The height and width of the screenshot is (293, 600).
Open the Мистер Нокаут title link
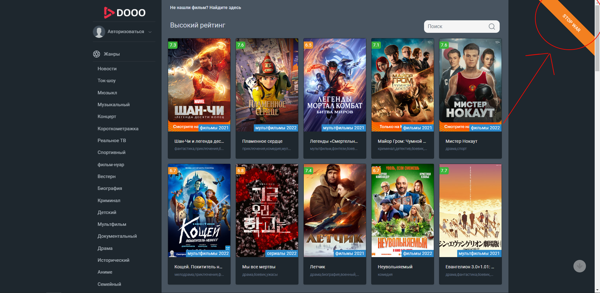click(x=461, y=141)
